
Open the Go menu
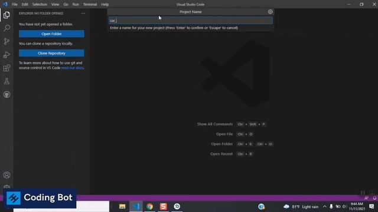tap(66, 4)
